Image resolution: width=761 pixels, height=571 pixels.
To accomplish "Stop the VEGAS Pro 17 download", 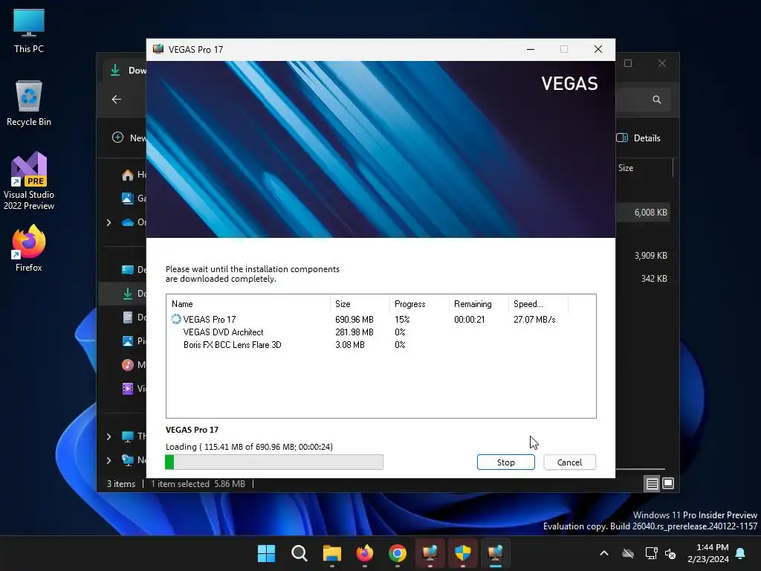I will tap(505, 462).
